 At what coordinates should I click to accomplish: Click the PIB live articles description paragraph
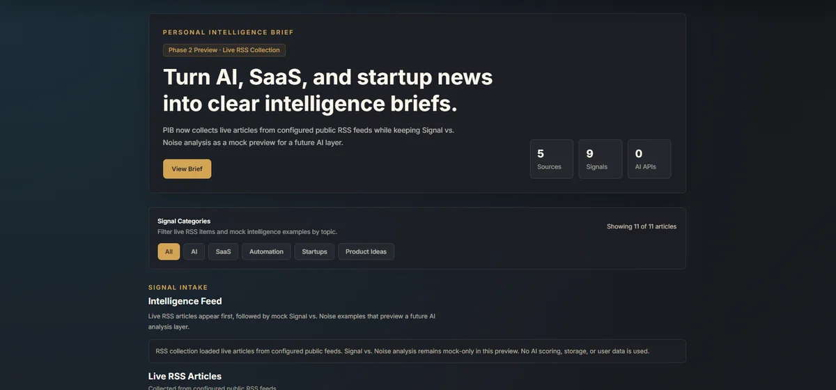(x=309, y=136)
